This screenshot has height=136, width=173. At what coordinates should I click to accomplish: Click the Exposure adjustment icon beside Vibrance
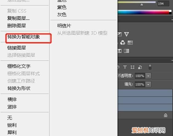point(120,34)
